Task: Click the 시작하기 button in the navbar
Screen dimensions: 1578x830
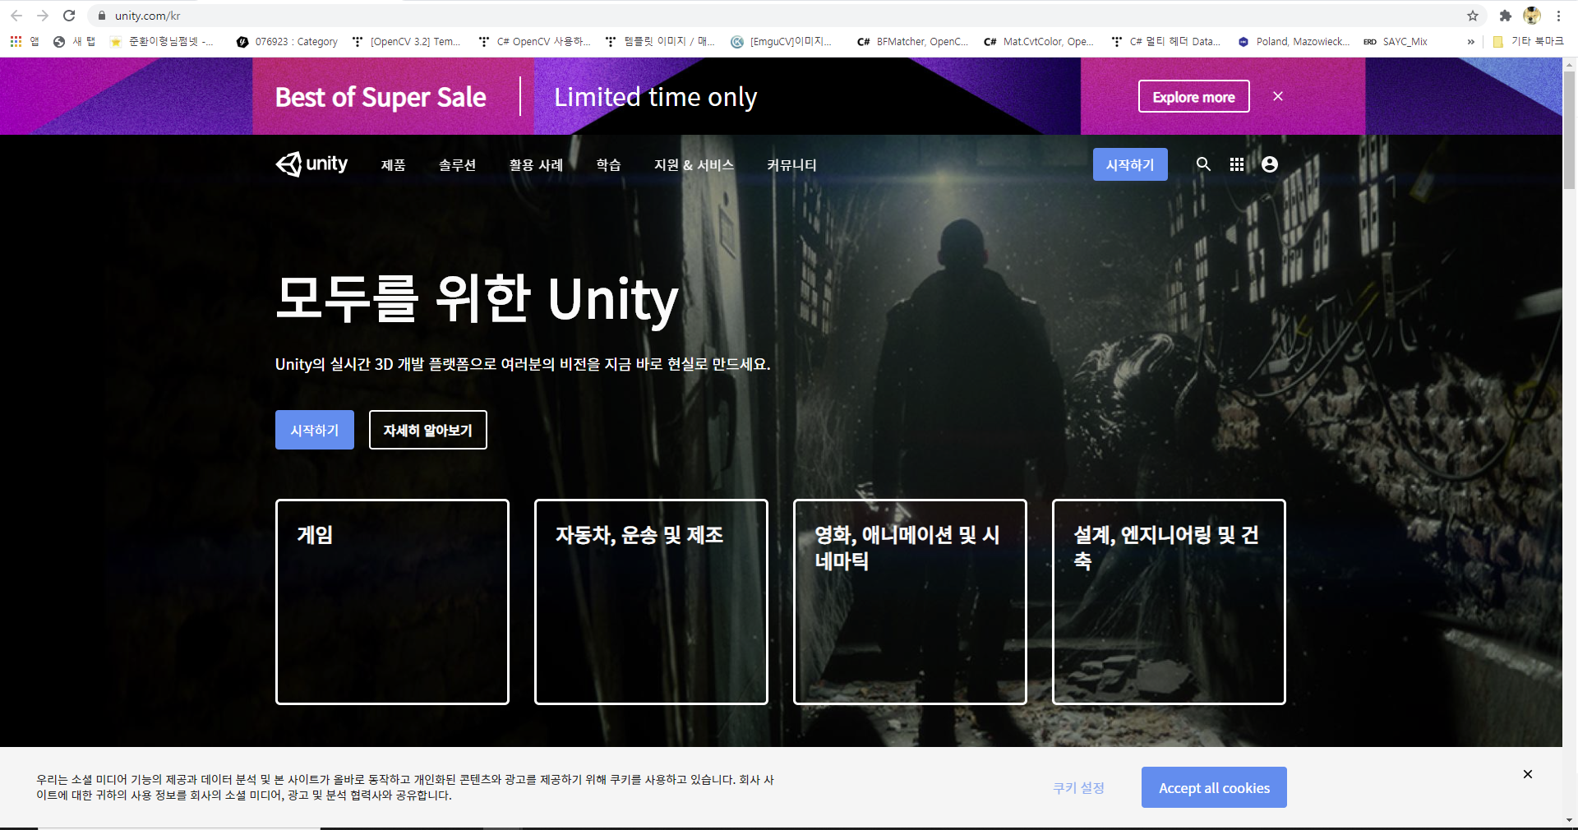Action: 1130,164
